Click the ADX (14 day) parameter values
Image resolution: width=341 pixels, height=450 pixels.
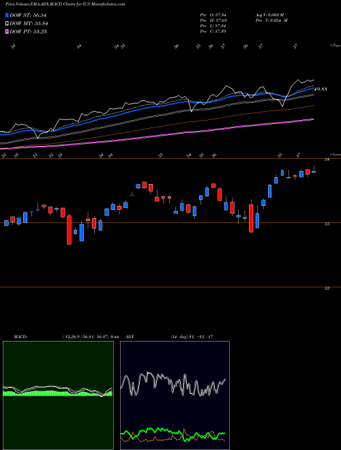(192, 337)
